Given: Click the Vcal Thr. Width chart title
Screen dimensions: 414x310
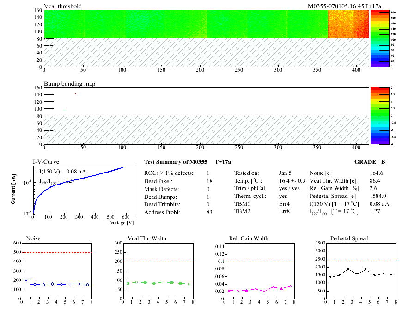Looking at the screenshot, I should [147, 238].
